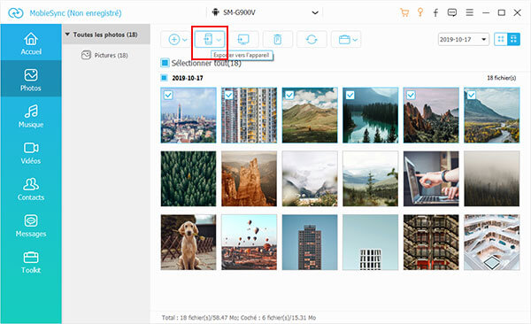The height and width of the screenshot is (324, 531).
Task: Select the dog photo thumbnail
Action: click(189, 242)
